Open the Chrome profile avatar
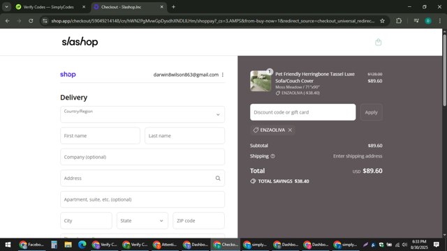Screen dimensions: 447x251 tap(428, 21)
